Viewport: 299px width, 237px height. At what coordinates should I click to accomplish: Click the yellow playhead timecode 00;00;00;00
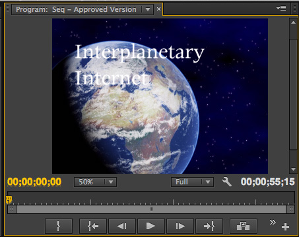34,182
